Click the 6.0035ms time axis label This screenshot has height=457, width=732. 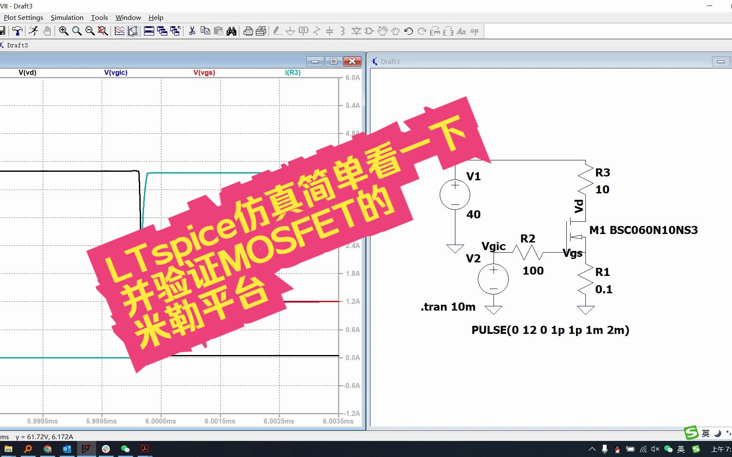(338, 421)
